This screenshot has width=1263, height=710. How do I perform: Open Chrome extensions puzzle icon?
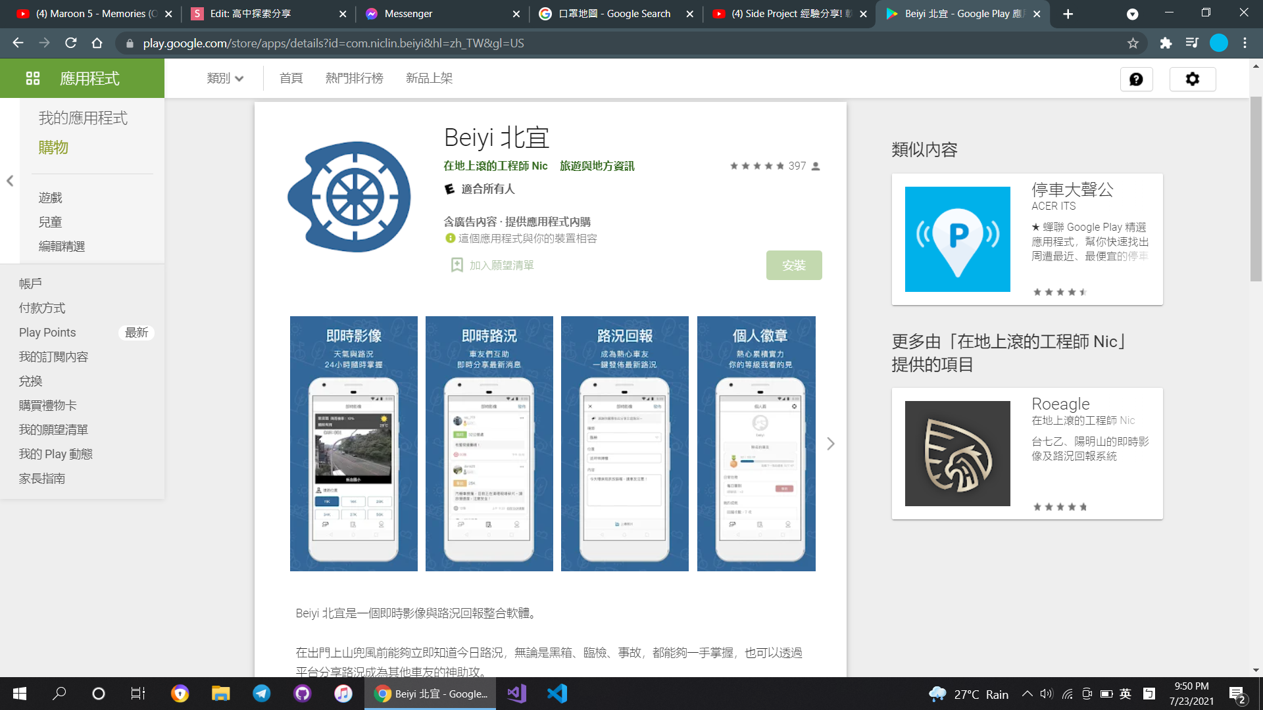tap(1166, 43)
